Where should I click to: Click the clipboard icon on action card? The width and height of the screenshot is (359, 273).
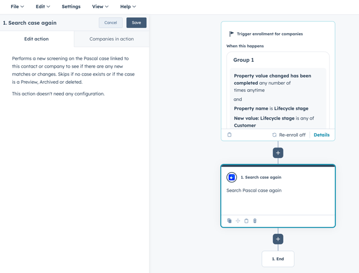click(x=246, y=221)
